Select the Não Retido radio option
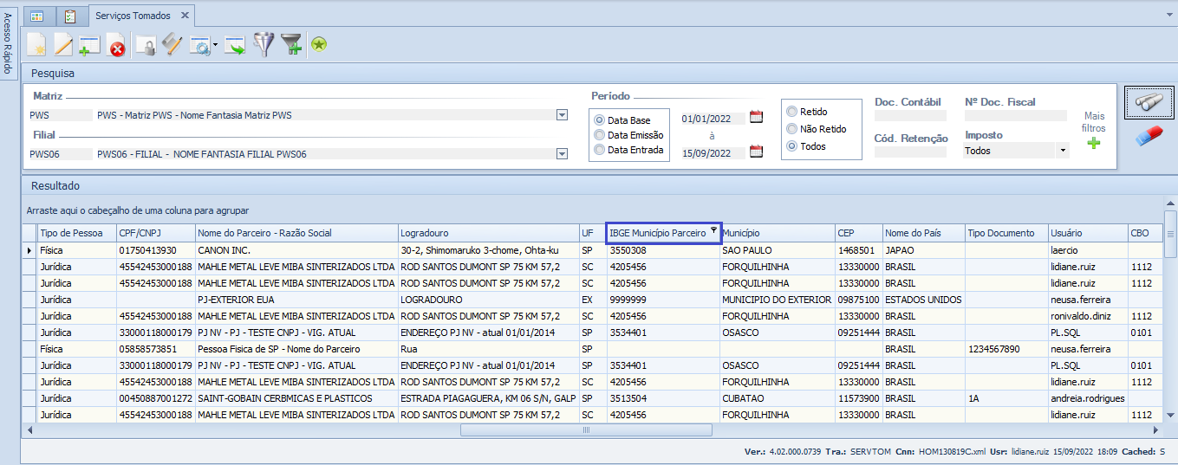This screenshot has width=1178, height=465. (x=791, y=129)
